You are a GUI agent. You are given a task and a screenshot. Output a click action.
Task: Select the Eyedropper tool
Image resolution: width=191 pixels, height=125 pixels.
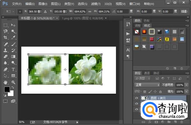coord(13,37)
